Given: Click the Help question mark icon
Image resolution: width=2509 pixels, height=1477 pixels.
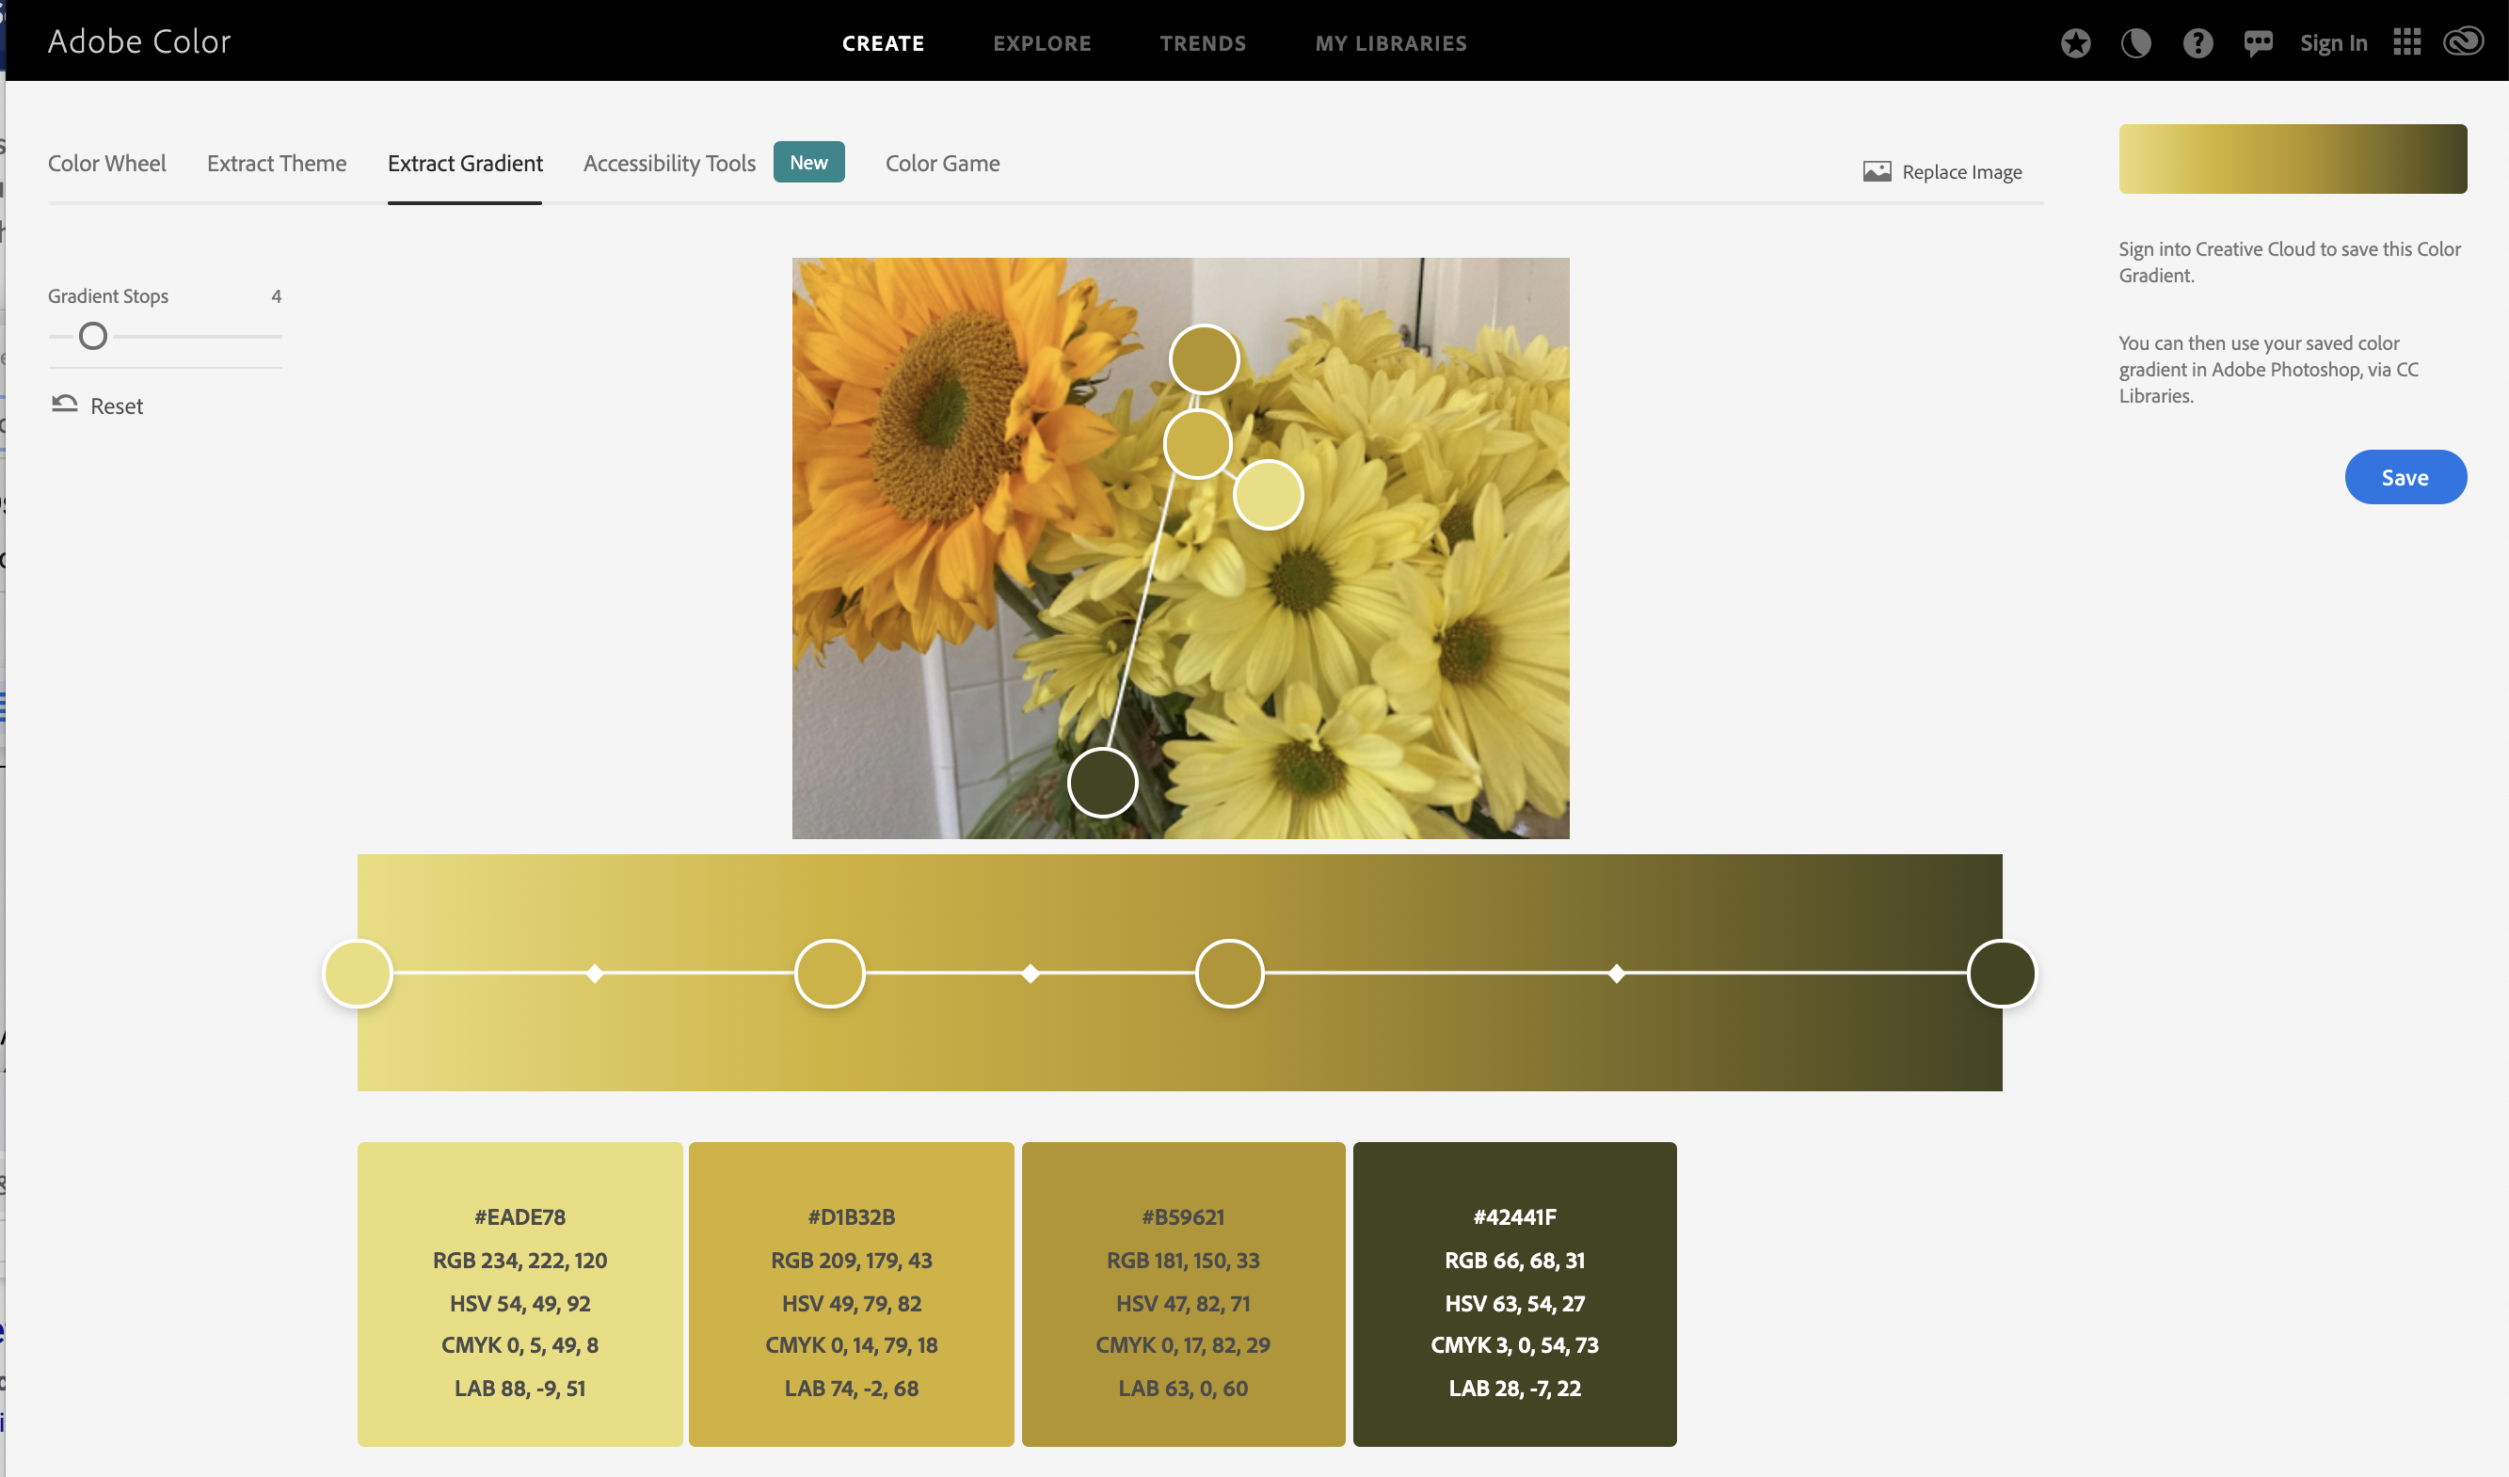Looking at the screenshot, I should 2197,40.
